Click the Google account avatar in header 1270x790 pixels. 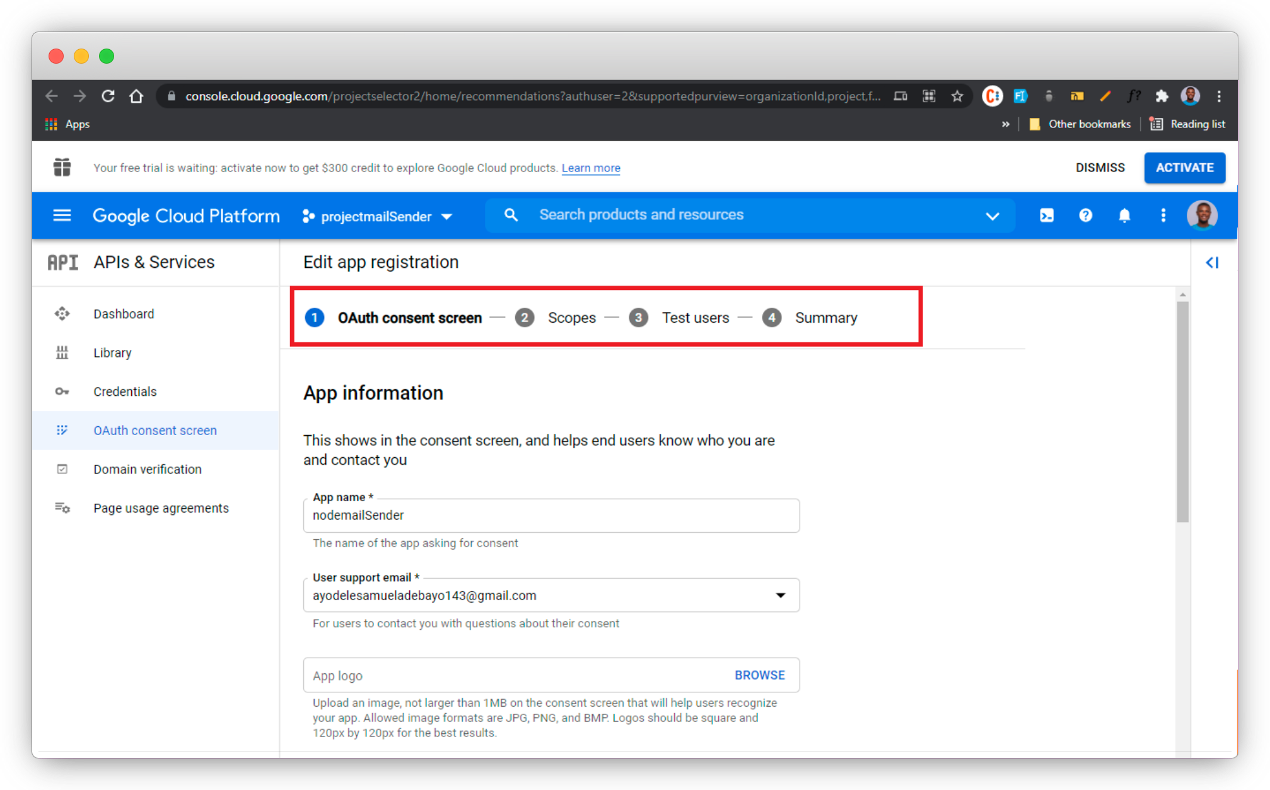pos(1202,216)
